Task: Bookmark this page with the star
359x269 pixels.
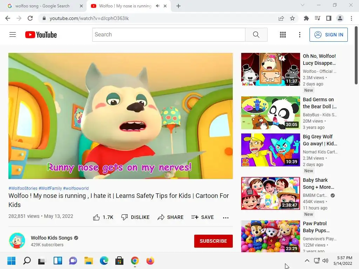Action: [x=292, y=18]
